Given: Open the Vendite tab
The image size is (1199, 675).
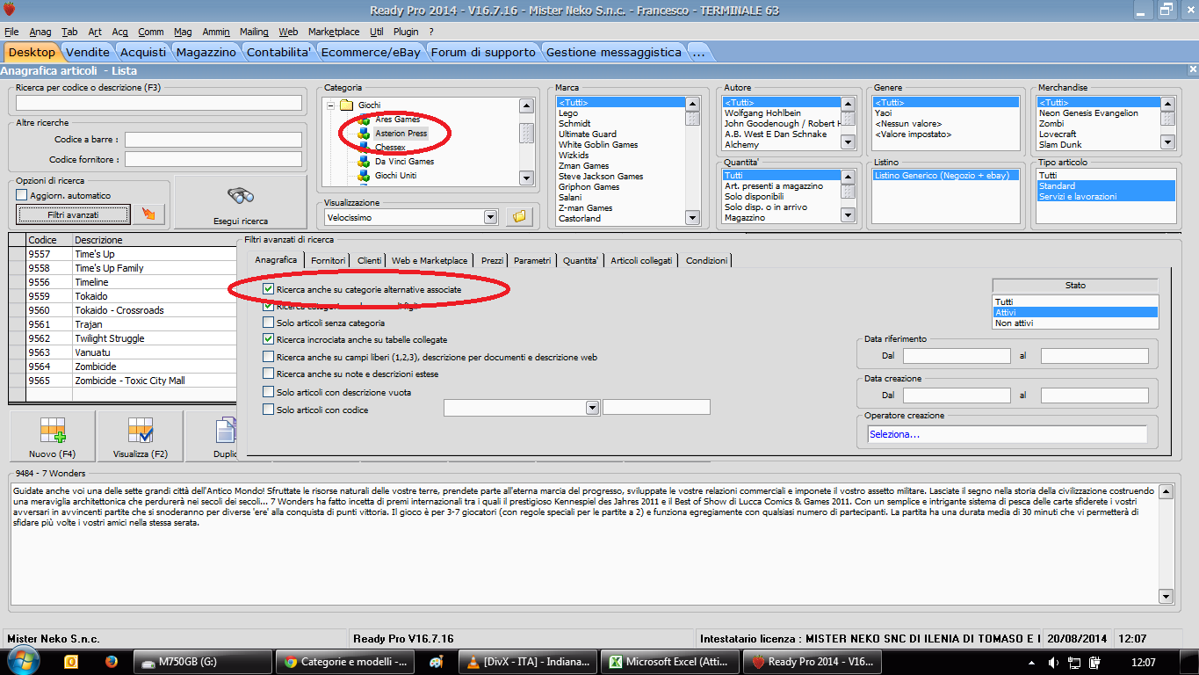Looking at the screenshot, I should (88, 53).
